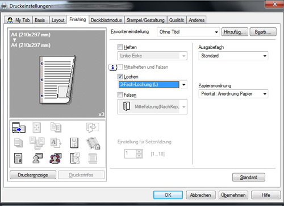The image size is (284, 206).
Task: Click the Bearb... button
Action: (263, 32)
